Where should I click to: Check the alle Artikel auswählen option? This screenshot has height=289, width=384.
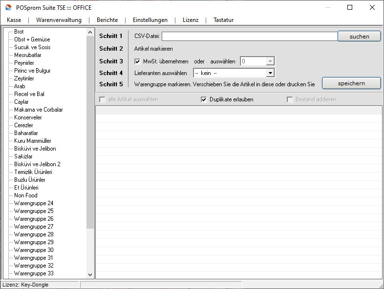click(x=102, y=99)
